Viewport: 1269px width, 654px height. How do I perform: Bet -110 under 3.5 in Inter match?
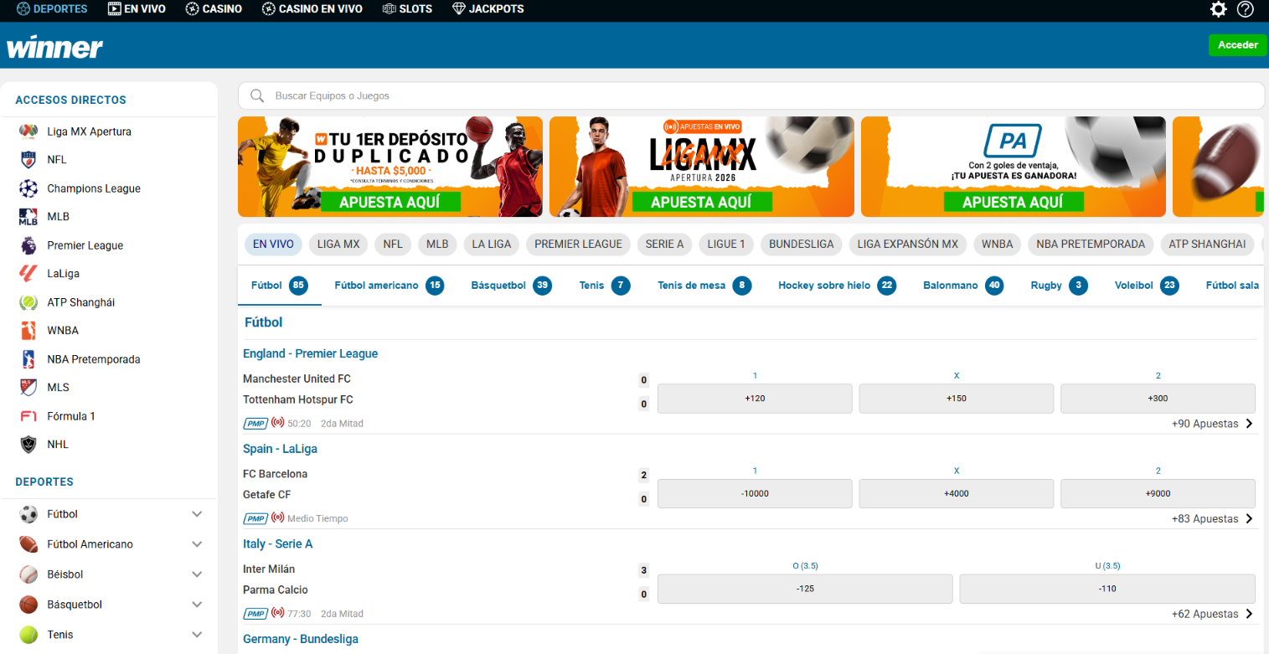click(x=1107, y=589)
